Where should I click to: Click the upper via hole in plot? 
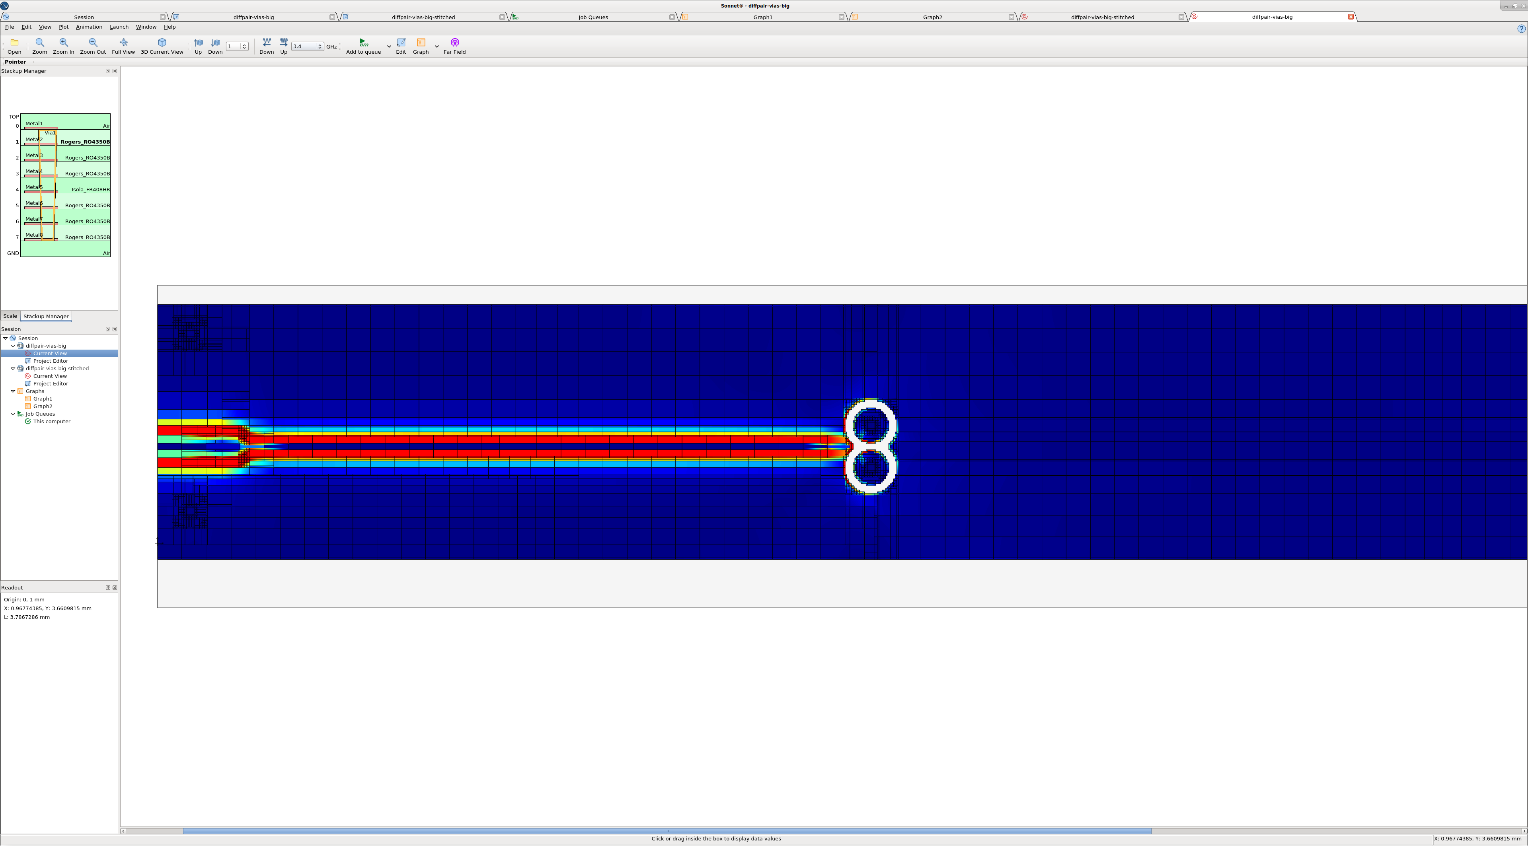point(871,426)
